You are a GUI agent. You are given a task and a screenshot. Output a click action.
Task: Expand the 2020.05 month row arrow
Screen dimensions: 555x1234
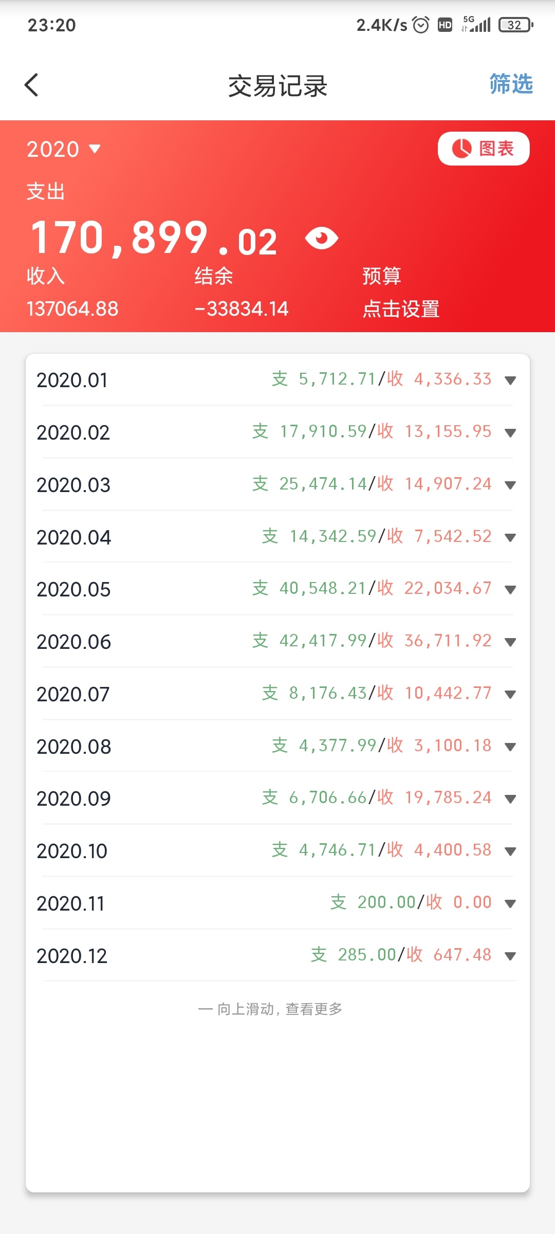pyautogui.click(x=510, y=590)
